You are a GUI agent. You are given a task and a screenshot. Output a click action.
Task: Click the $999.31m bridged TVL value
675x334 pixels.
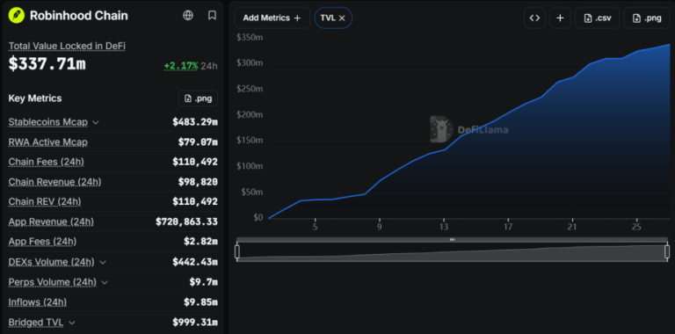pyautogui.click(x=195, y=323)
